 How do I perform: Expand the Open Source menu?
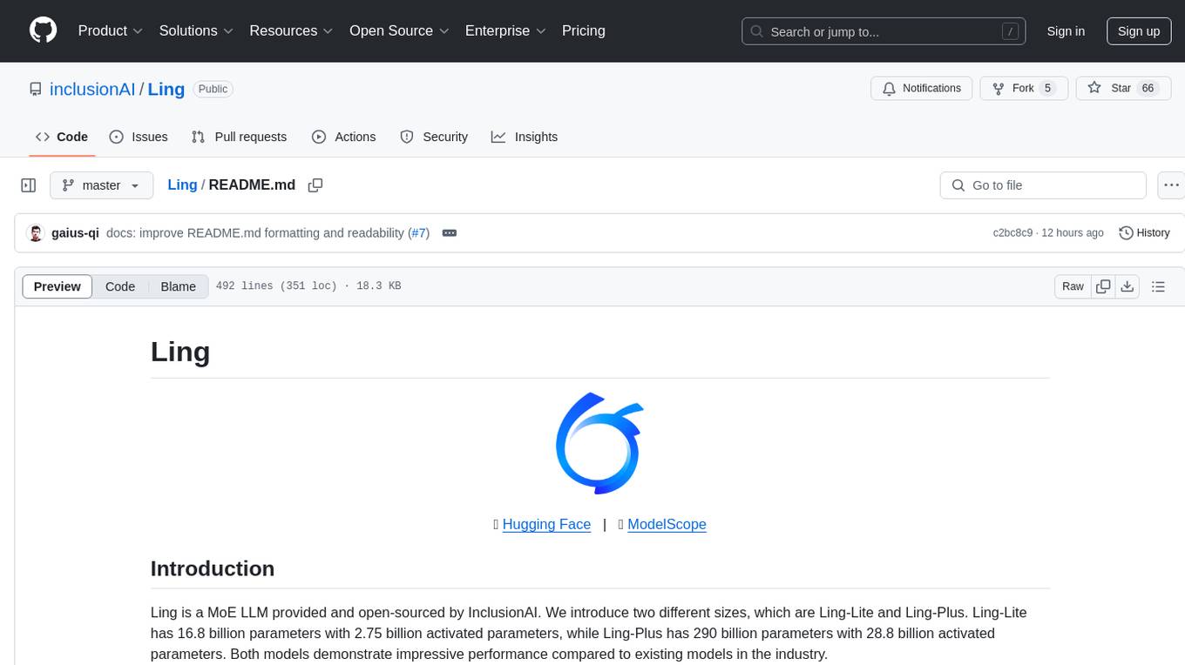click(x=399, y=30)
